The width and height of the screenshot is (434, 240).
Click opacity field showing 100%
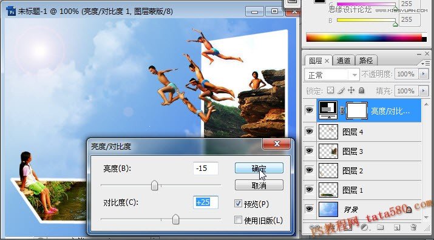pyautogui.click(x=406, y=74)
